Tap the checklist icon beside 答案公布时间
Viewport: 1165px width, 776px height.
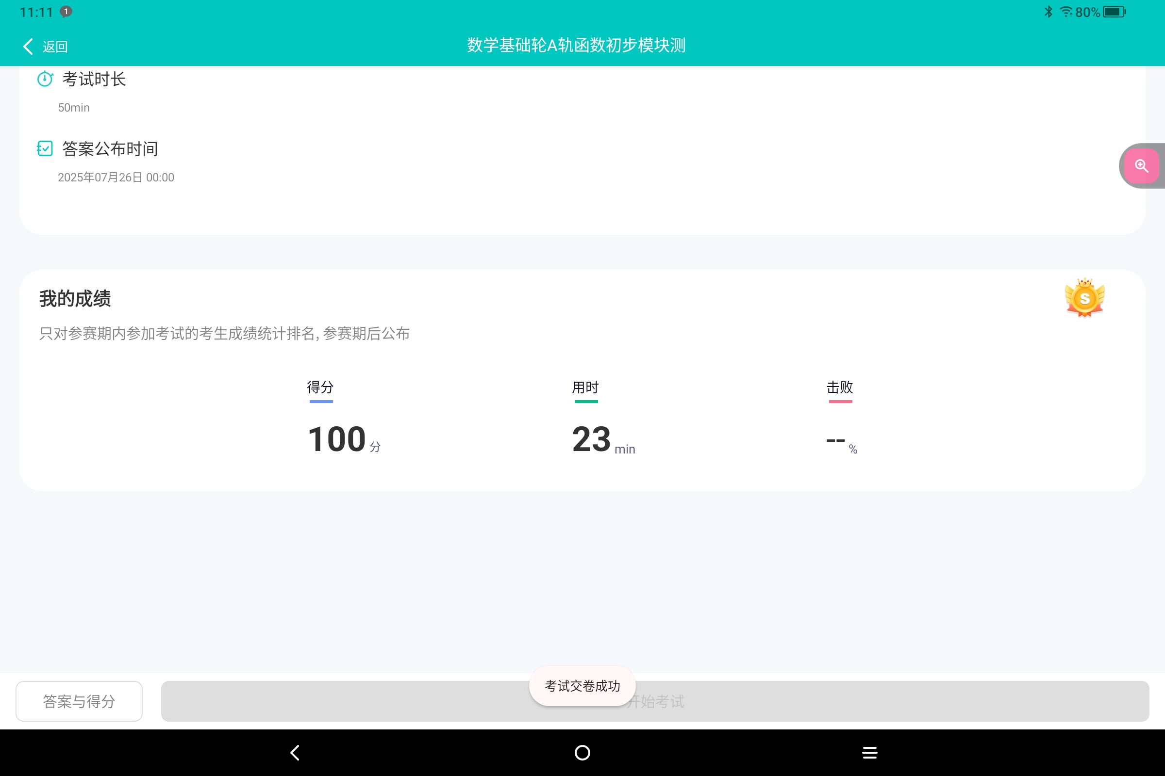pyautogui.click(x=45, y=148)
